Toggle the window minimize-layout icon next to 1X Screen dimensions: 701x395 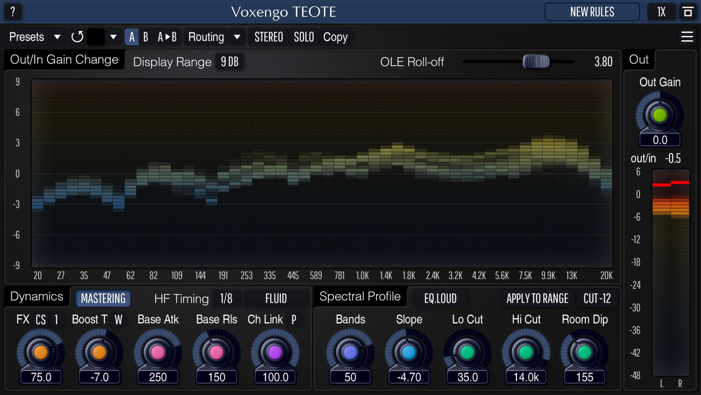point(687,12)
